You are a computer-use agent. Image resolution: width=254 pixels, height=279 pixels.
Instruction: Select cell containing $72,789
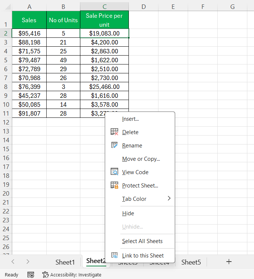pos(29,69)
